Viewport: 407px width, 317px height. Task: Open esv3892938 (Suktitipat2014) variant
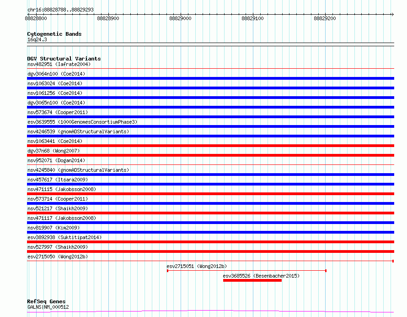click(x=64, y=237)
